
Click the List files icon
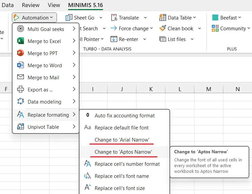coord(163,39)
